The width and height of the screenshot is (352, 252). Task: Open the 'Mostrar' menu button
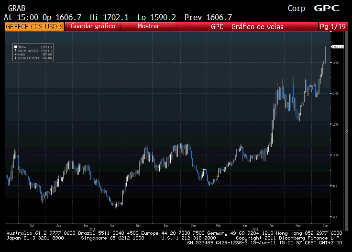pyautogui.click(x=148, y=26)
